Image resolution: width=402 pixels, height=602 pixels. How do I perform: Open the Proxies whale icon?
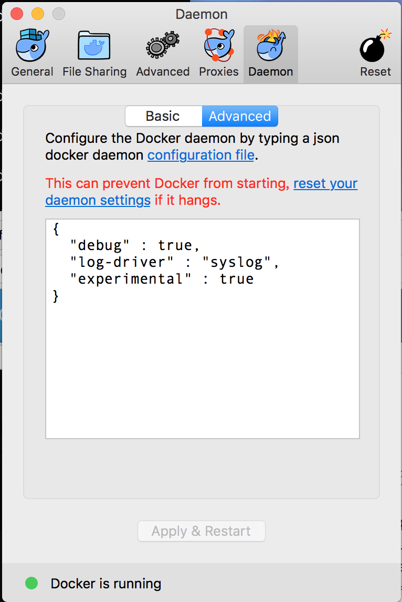coord(219,45)
